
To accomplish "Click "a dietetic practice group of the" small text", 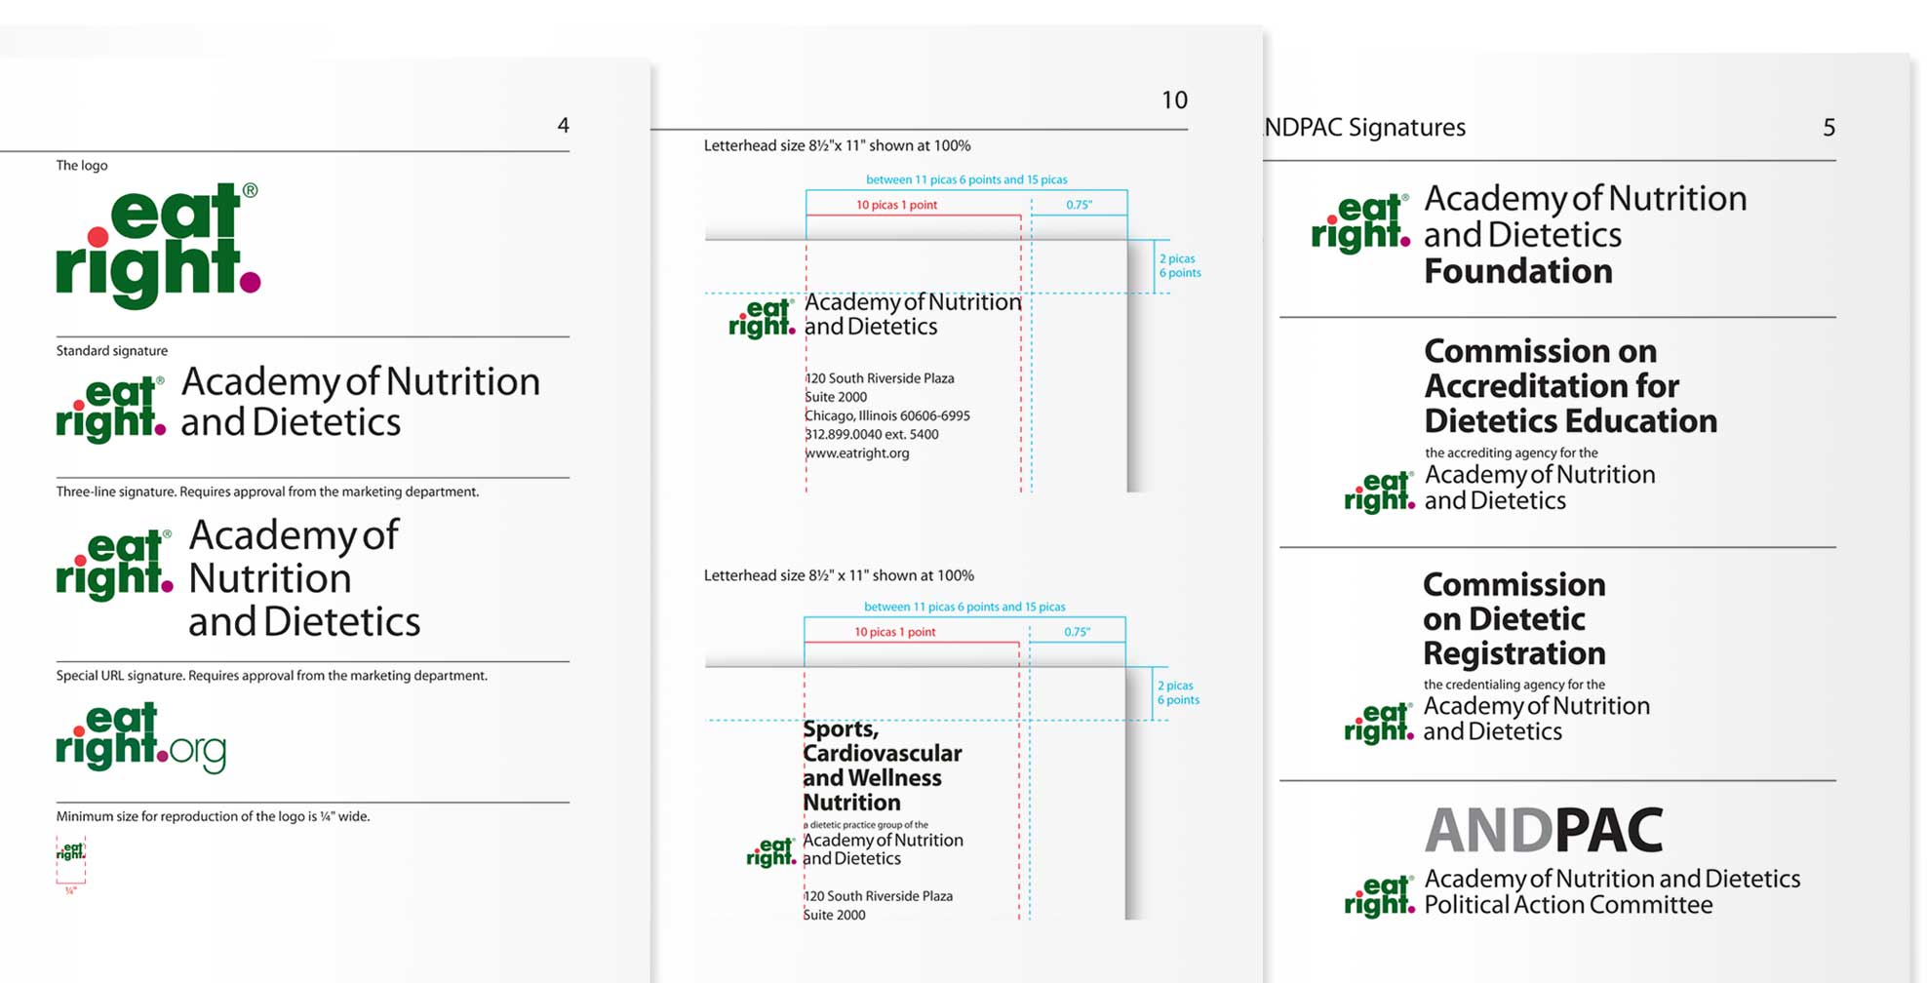I will coord(865,825).
